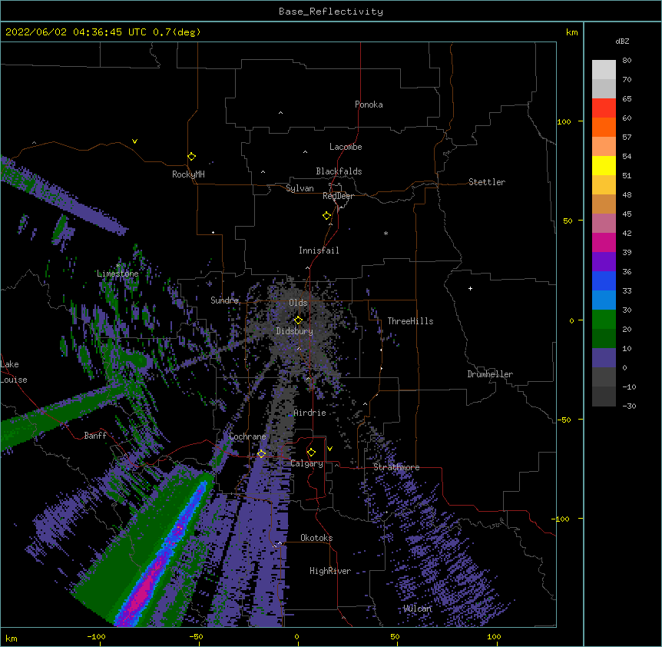Click the Okotoks city label
The image size is (662, 647).
[x=316, y=538]
